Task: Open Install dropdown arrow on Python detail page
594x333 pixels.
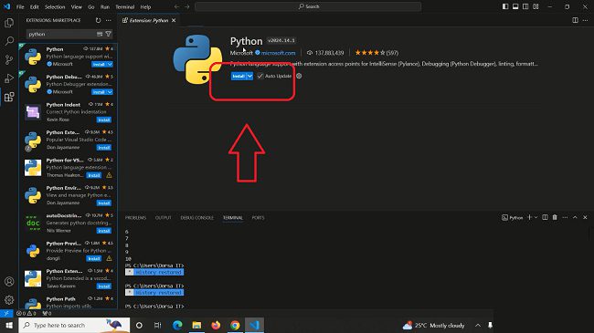Action: click(249, 76)
